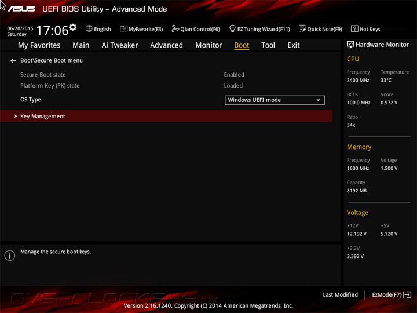
Task: Click the BCLK value 100.0 MHz
Action: (359, 103)
